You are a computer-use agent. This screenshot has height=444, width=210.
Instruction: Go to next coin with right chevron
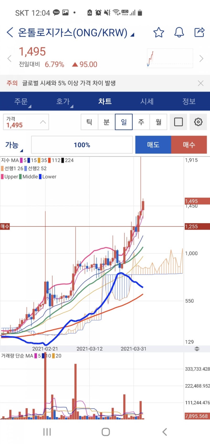tap(201, 58)
